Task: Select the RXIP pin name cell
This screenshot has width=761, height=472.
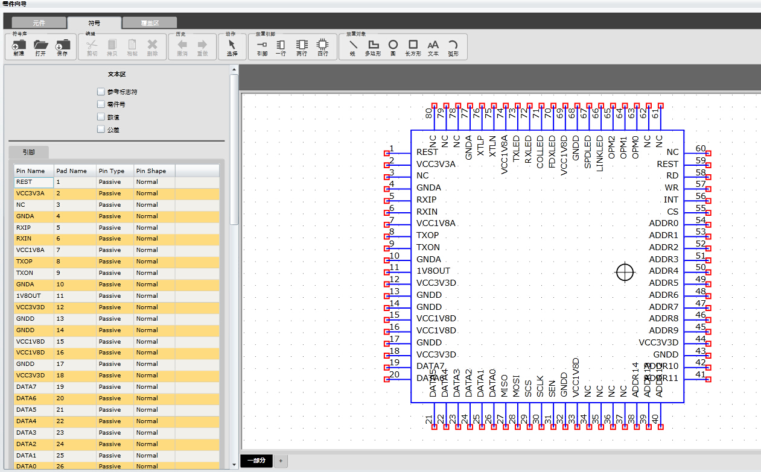Action: (x=34, y=227)
